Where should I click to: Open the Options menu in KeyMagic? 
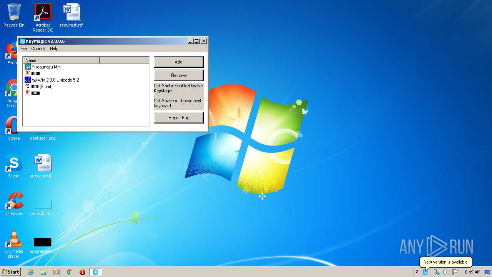(x=38, y=48)
